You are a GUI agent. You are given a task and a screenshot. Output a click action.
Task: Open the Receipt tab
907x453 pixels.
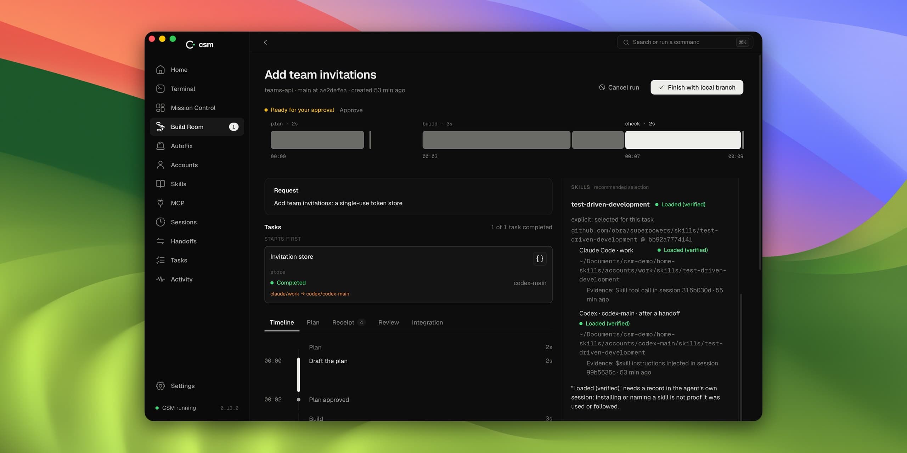(348, 322)
